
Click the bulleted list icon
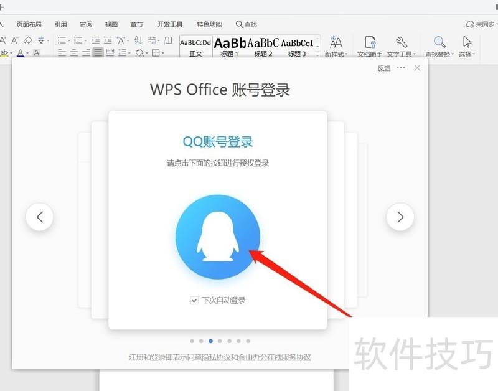click(x=62, y=40)
